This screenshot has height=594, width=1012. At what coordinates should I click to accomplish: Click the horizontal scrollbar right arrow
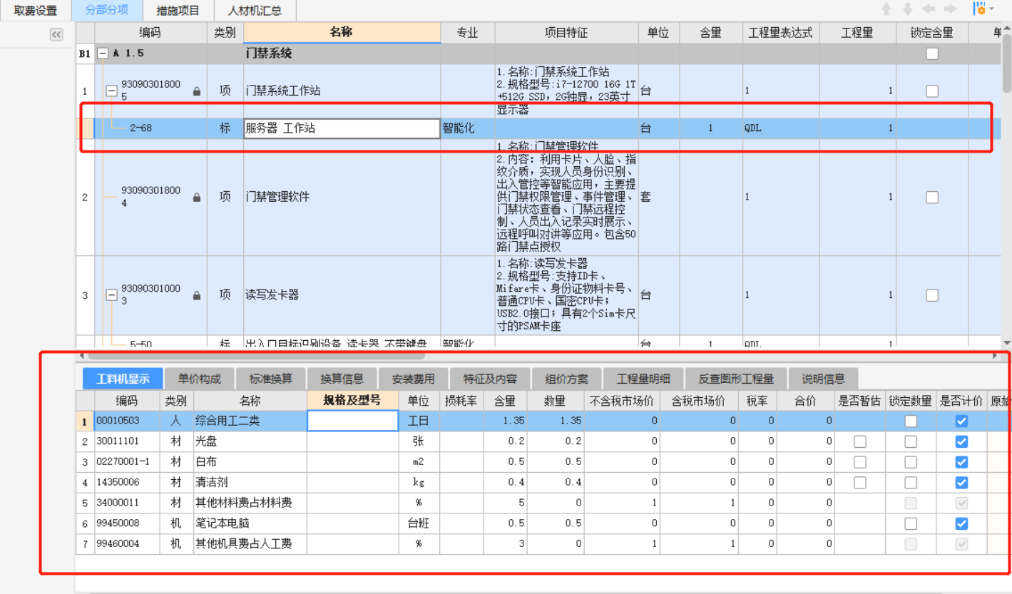tap(996, 354)
